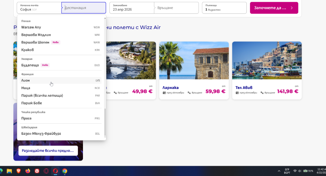Click the Ново badge next to Варшава Шопен
326x176 pixels.
[55, 42]
